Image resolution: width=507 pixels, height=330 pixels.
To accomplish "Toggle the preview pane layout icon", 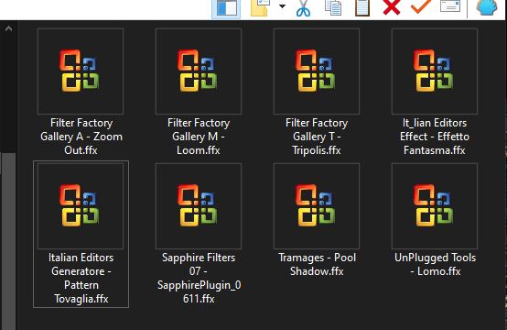I will 226,8.
